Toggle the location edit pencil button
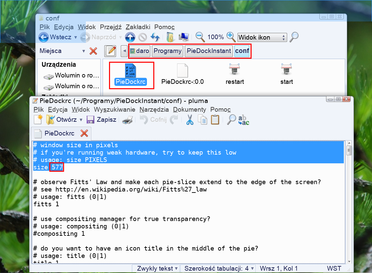Image resolution: width=372 pixels, height=273 pixels. coord(110,51)
